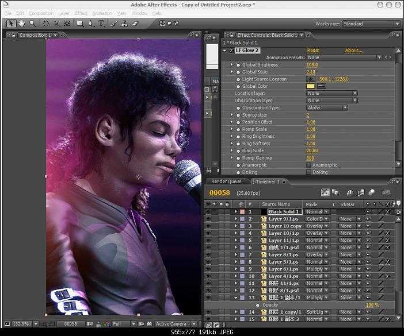Click the Graph/Brainstorm button in Timeline
This screenshot has height=336, width=404.
click(x=386, y=192)
